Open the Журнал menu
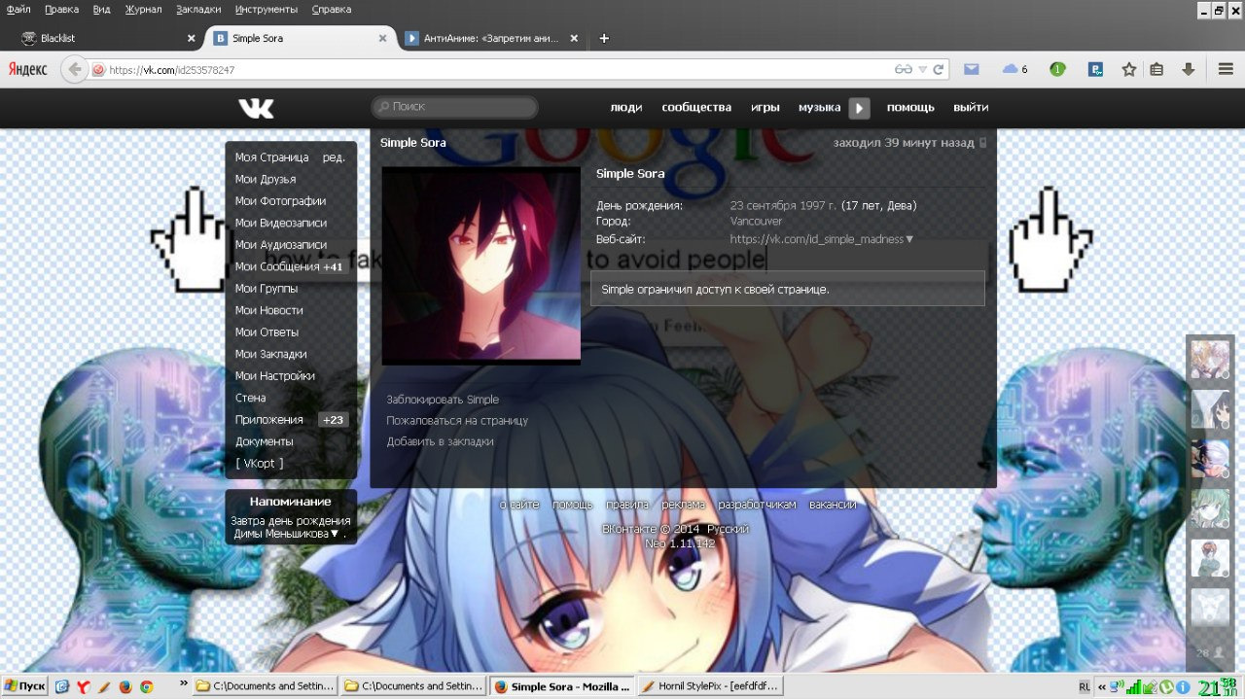Screen dimensions: 1245x699 coord(144,9)
